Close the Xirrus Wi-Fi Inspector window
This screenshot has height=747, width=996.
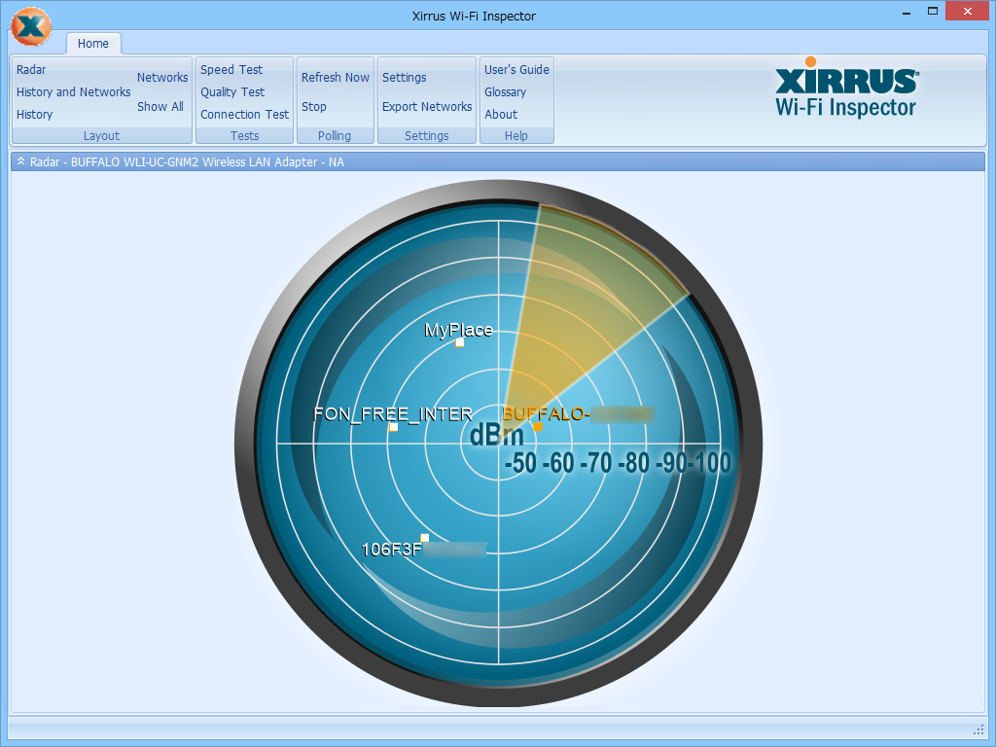click(x=968, y=12)
